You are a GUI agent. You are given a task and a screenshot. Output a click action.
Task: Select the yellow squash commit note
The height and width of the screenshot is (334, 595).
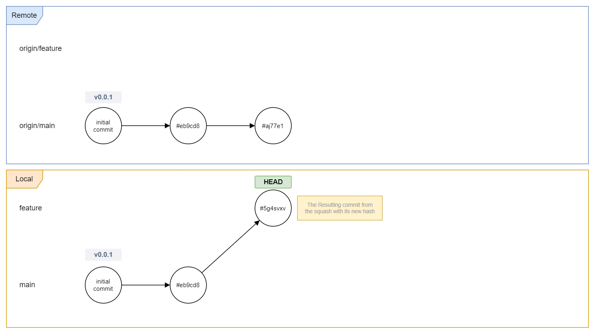[340, 208]
